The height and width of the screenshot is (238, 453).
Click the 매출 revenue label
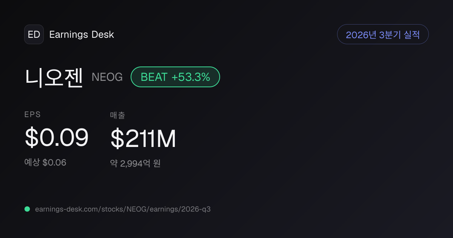tap(117, 115)
